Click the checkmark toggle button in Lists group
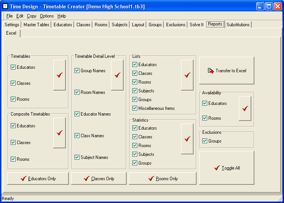284x203 pixels. tap(187, 75)
